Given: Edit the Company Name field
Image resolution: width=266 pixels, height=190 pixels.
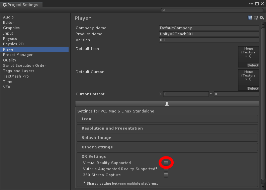Looking at the screenshot, I should [209, 28].
